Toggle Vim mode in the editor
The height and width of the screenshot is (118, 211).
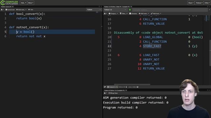tap(31, 10)
